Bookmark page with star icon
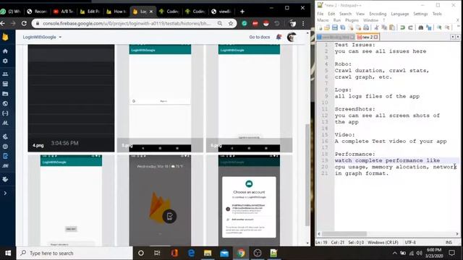 (x=231, y=23)
